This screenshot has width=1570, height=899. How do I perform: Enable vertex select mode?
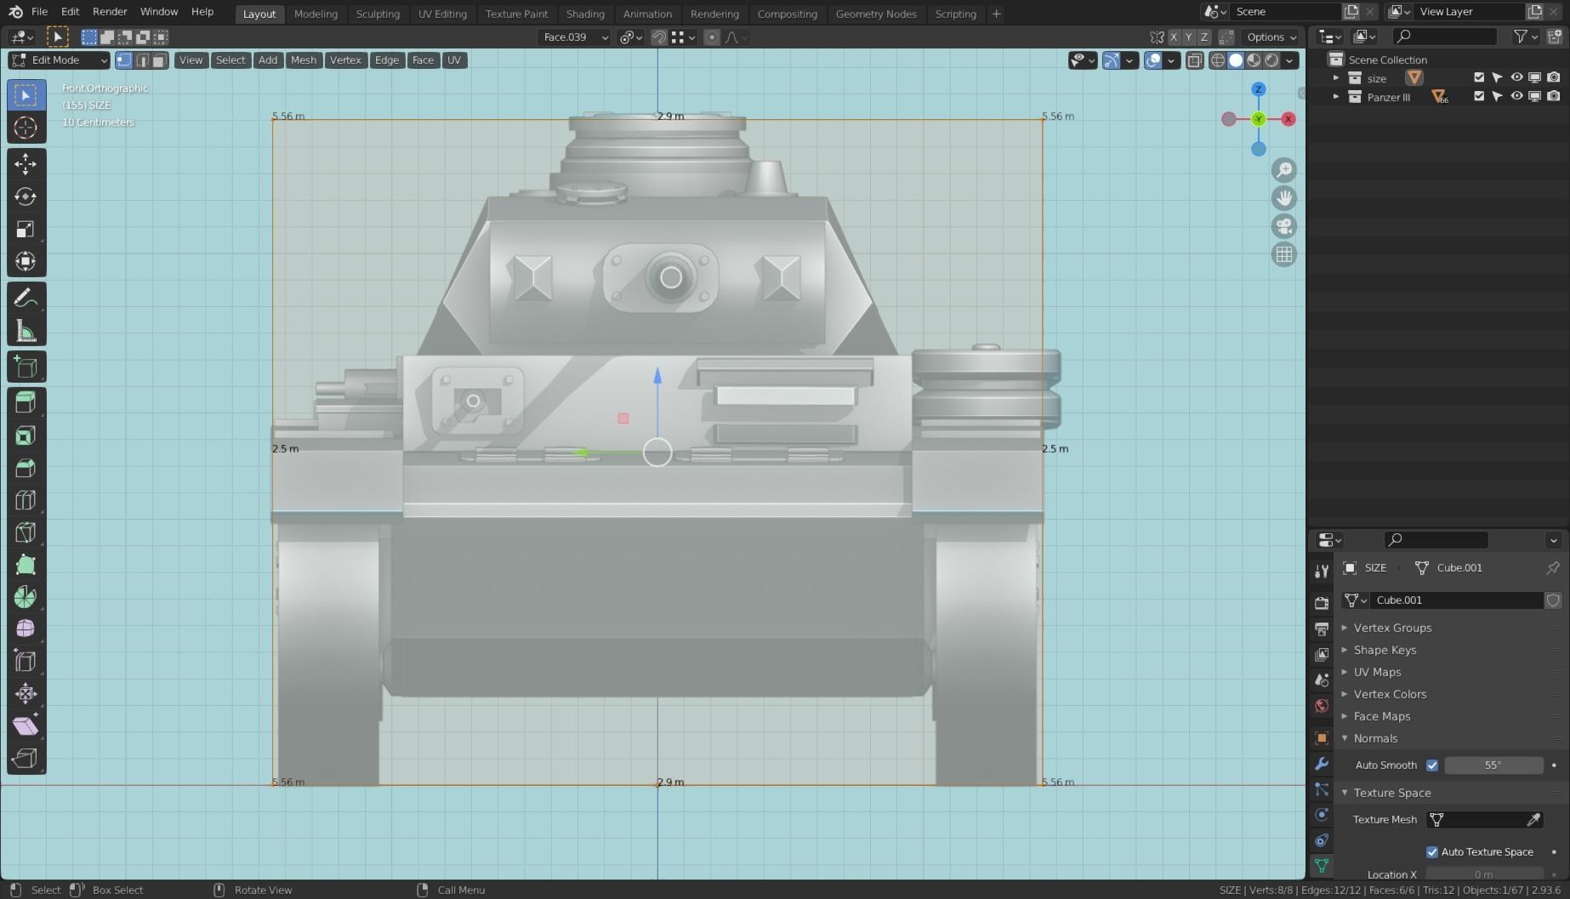coord(124,60)
